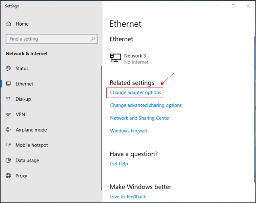Open Change advanced sharing options
256x203 pixels.
[x=146, y=105]
